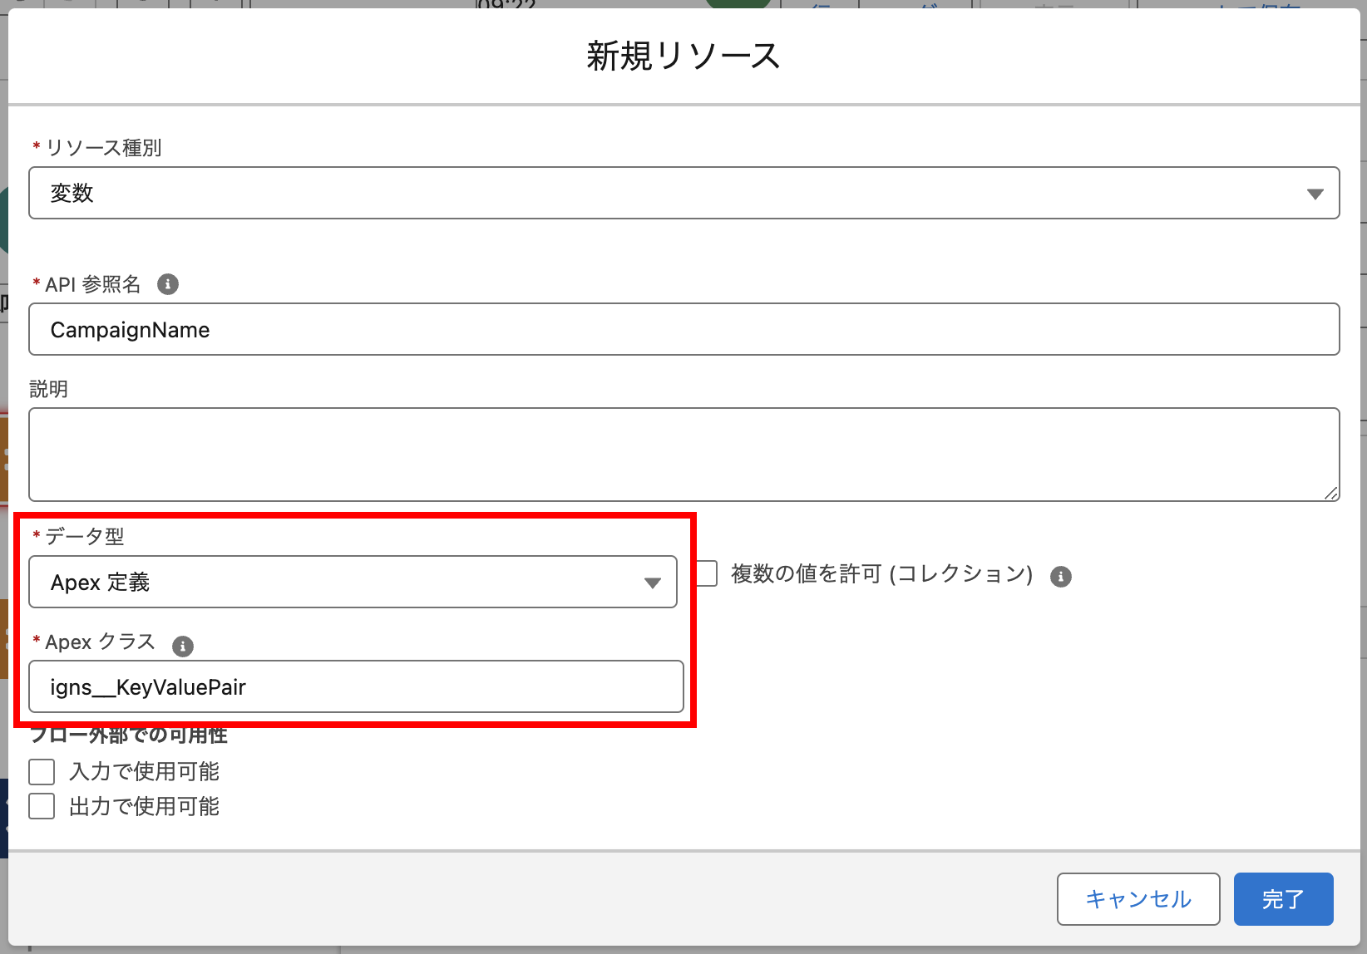Expand the データ型 dropdown showing Apex 定義

point(353,582)
